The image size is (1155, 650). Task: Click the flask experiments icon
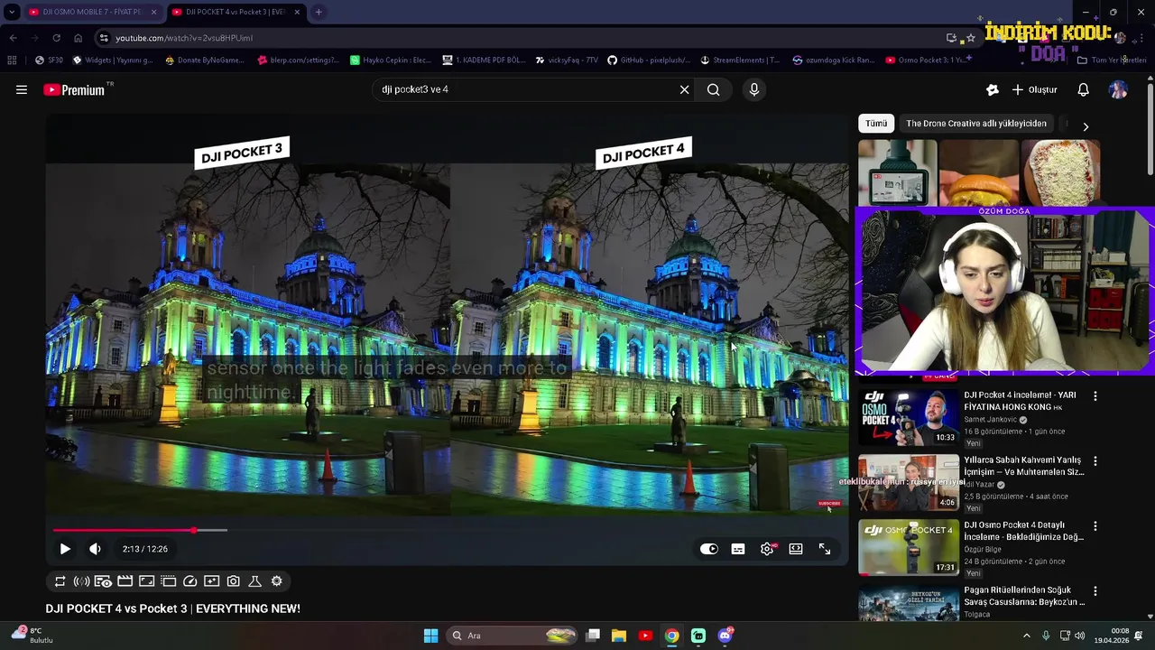click(254, 581)
